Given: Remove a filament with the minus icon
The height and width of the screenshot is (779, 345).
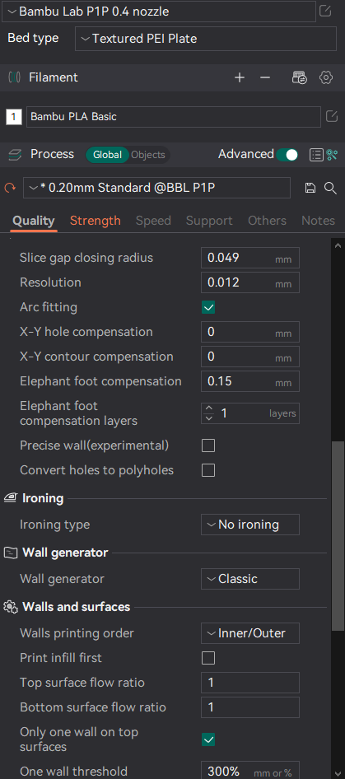Looking at the screenshot, I should click(265, 77).
